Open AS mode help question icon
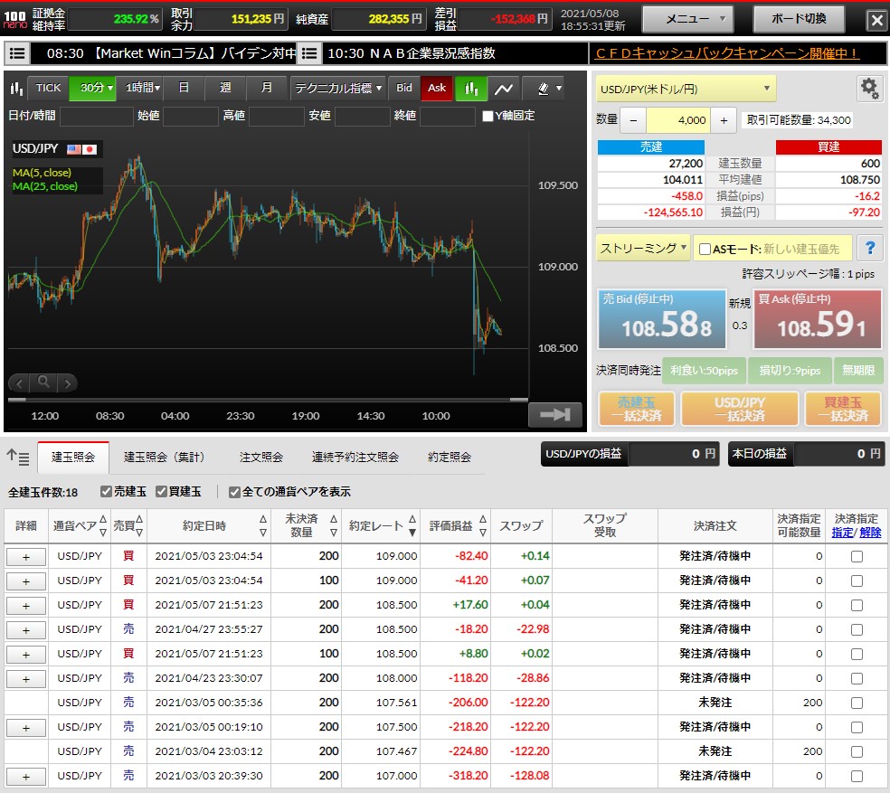Viewport: 890px width, 793px height. pyautogui.click(x=870, y=248)
